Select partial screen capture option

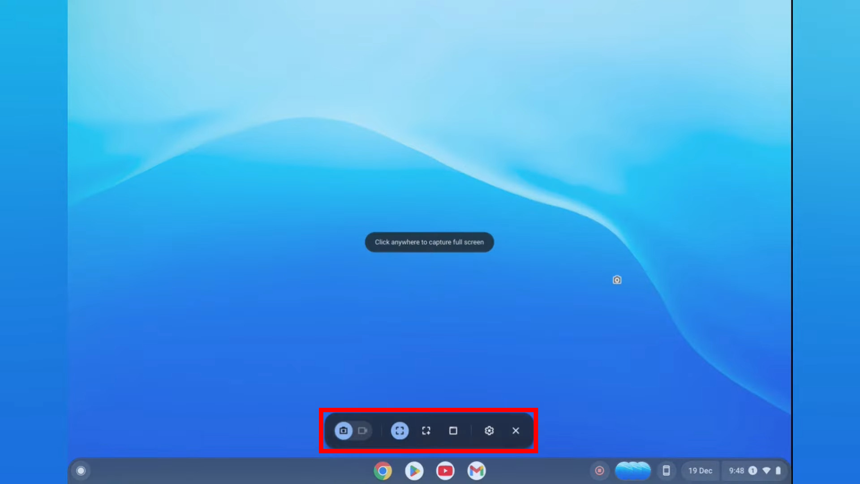pyautogui.click(x=426, y=431)
